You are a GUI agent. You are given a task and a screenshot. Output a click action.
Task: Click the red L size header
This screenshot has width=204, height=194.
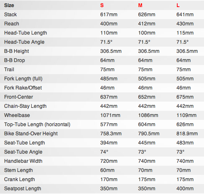coord(178,5)
